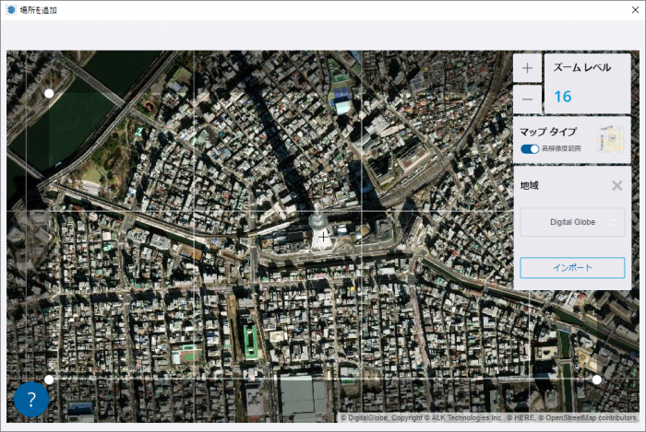Click the マップ タイプ panel heading
This screenshot has height=432, width=646.
548,132
